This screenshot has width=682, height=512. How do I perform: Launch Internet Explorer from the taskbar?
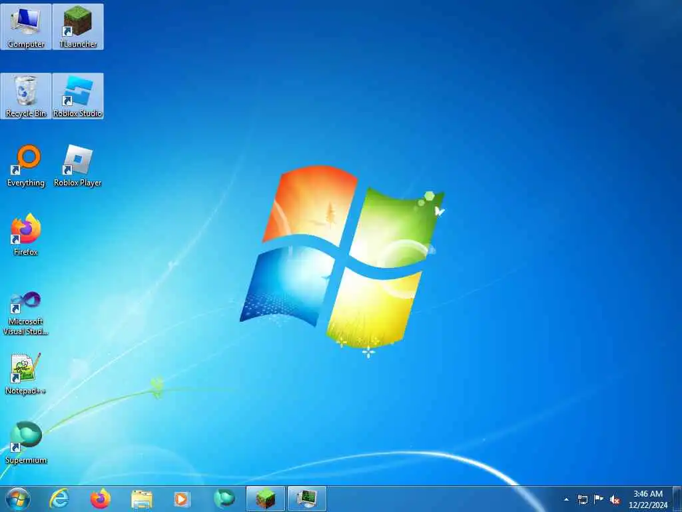tap(59, 499)
